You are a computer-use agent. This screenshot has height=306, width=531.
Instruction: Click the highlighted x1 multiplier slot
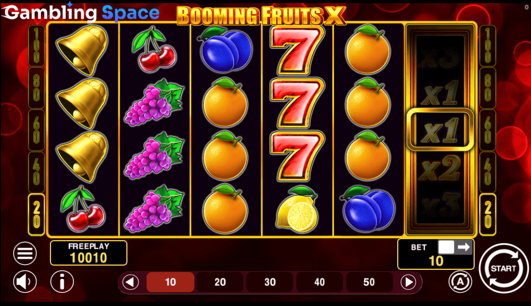point(440,130)
